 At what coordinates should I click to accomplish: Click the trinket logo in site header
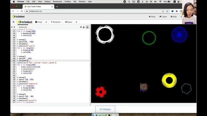point(18,16)
